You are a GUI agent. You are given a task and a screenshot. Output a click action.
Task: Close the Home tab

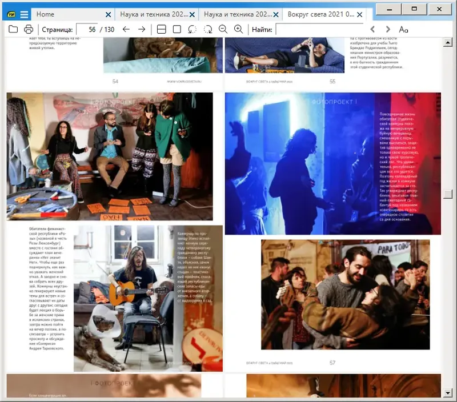(108, 15)
